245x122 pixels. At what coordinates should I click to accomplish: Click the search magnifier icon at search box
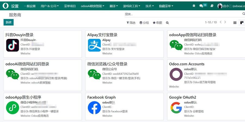244,14
